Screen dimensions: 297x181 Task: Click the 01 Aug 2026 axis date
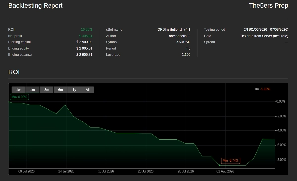click(225, 171)
